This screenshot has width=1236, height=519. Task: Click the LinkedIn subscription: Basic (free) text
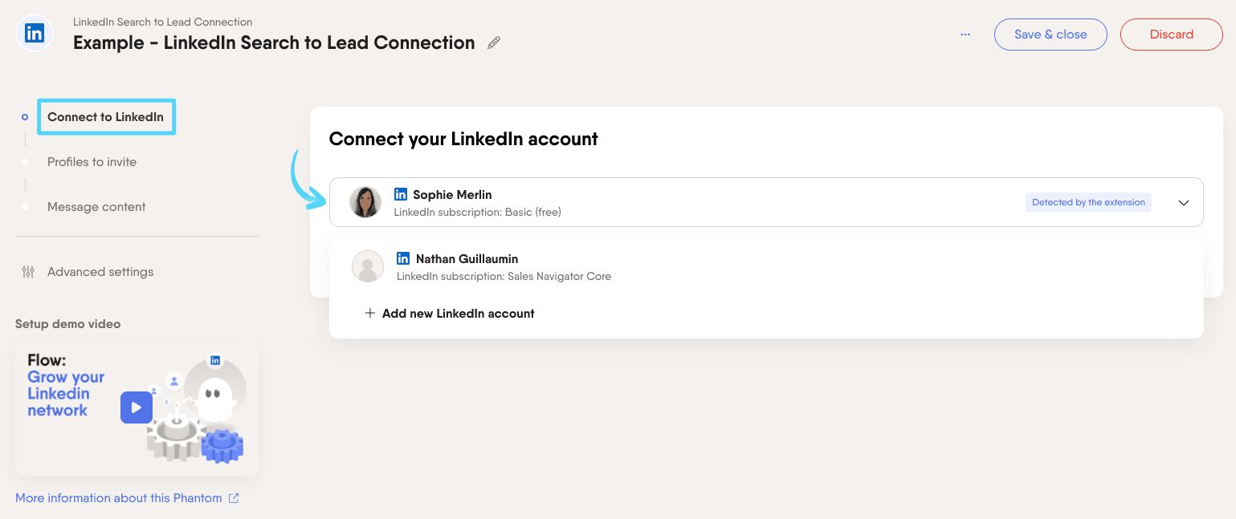tap(477, 213)
